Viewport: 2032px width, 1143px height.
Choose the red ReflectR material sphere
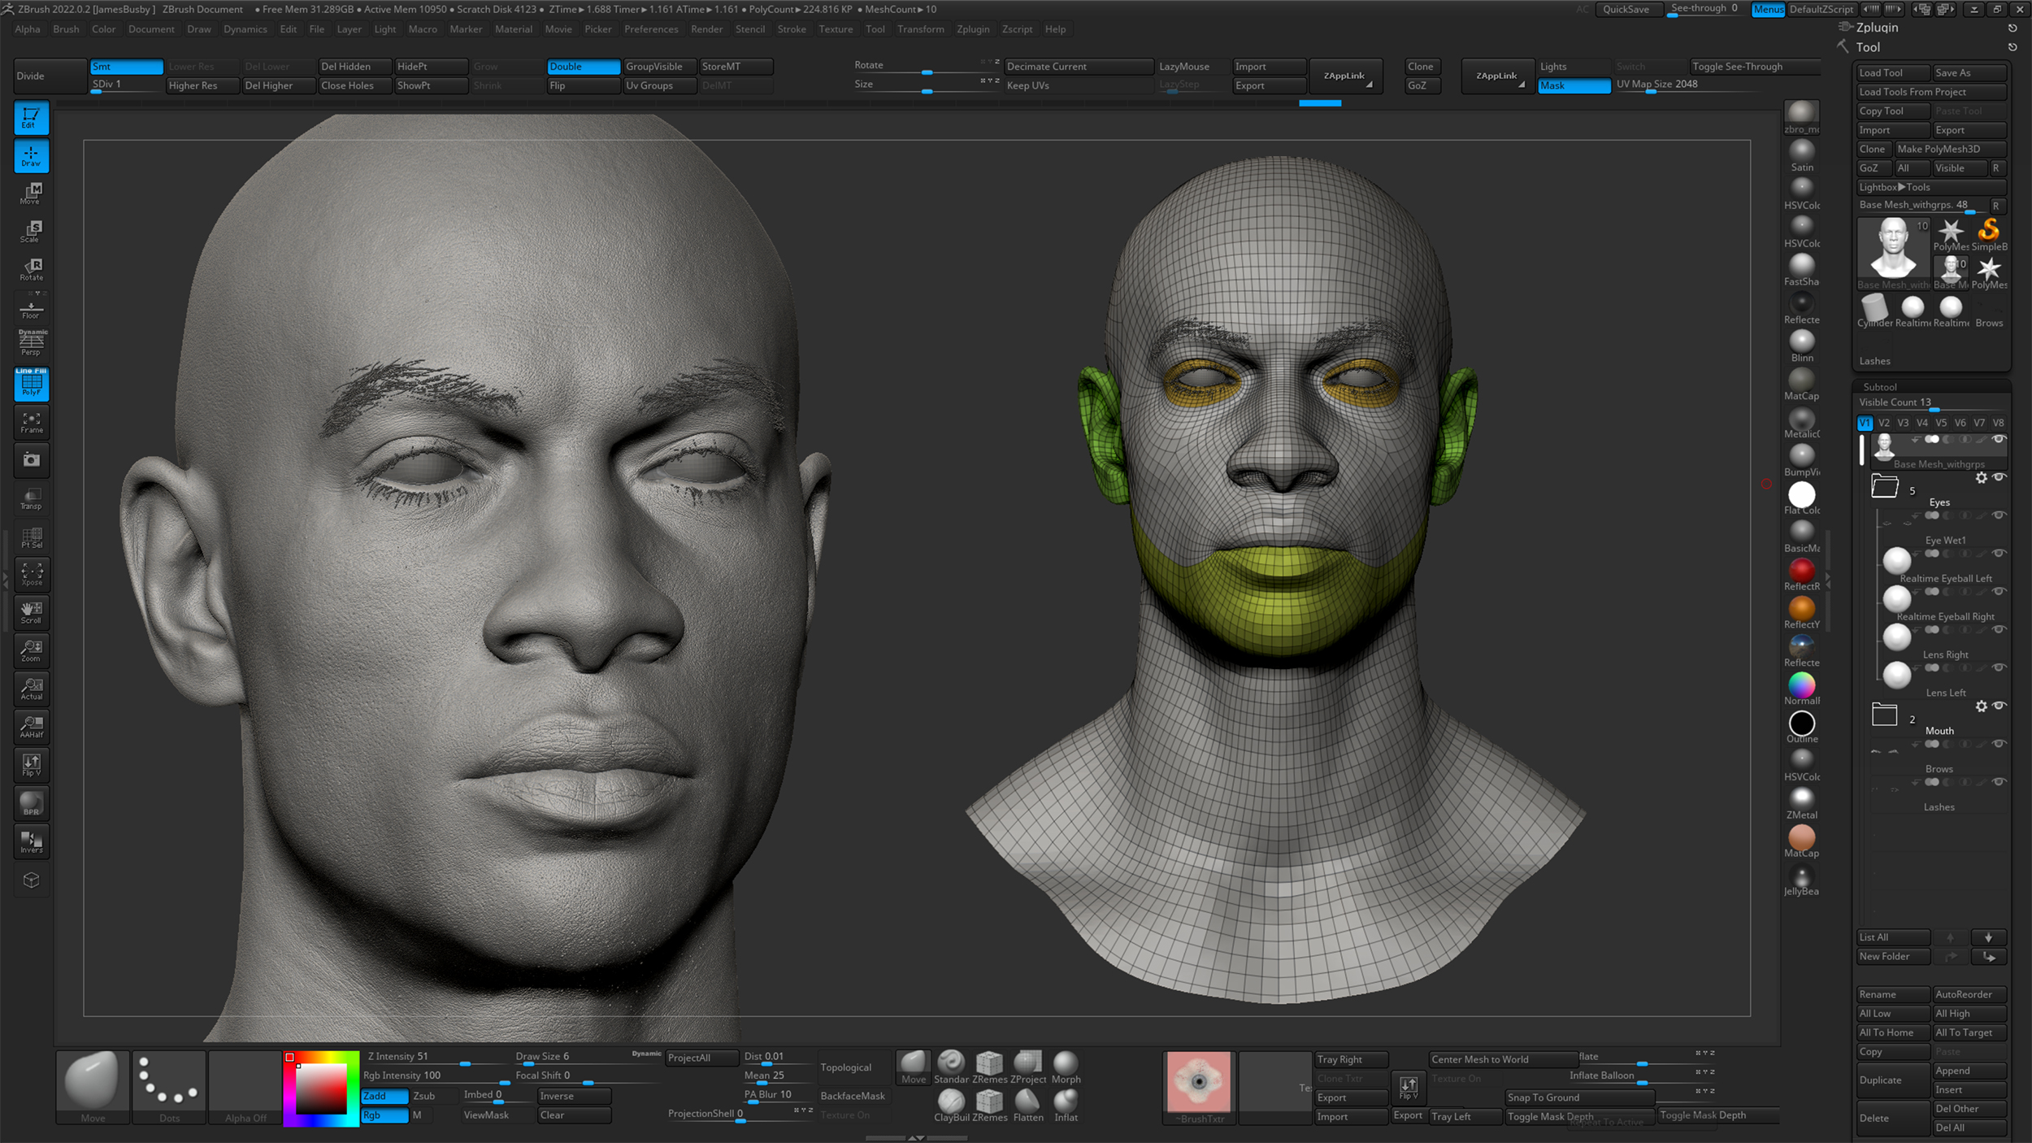coord(1801,571)
